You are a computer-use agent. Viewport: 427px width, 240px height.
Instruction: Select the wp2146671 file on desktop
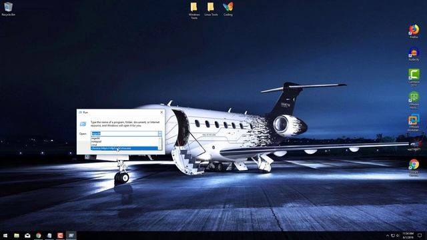point(414,145)
